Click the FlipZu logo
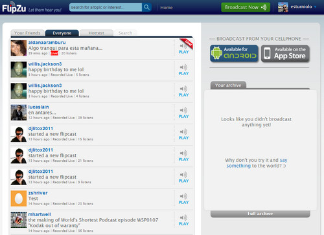Viewport: 324px width, 235px height. [x=14, y=8]
